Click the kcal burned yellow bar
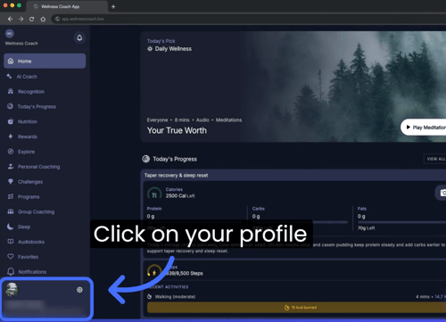This screenshot has width=446, height=322. [296, 307]
